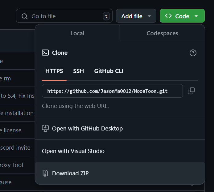Click the GitHub Desktop download icon
Image resolution: width=214 pixels, height=192 pixels.
click(x=45, y=128)
